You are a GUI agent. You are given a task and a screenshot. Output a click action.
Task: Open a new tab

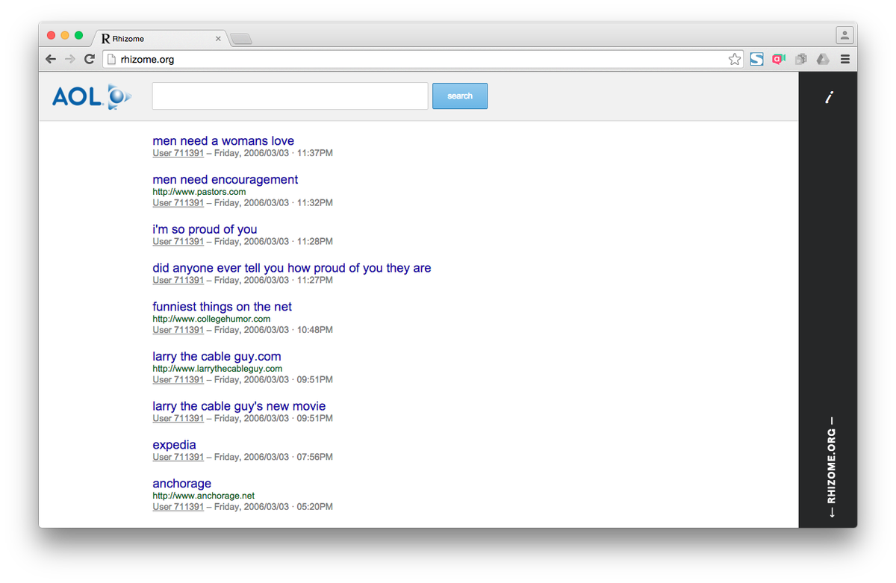tap(240, 39)
